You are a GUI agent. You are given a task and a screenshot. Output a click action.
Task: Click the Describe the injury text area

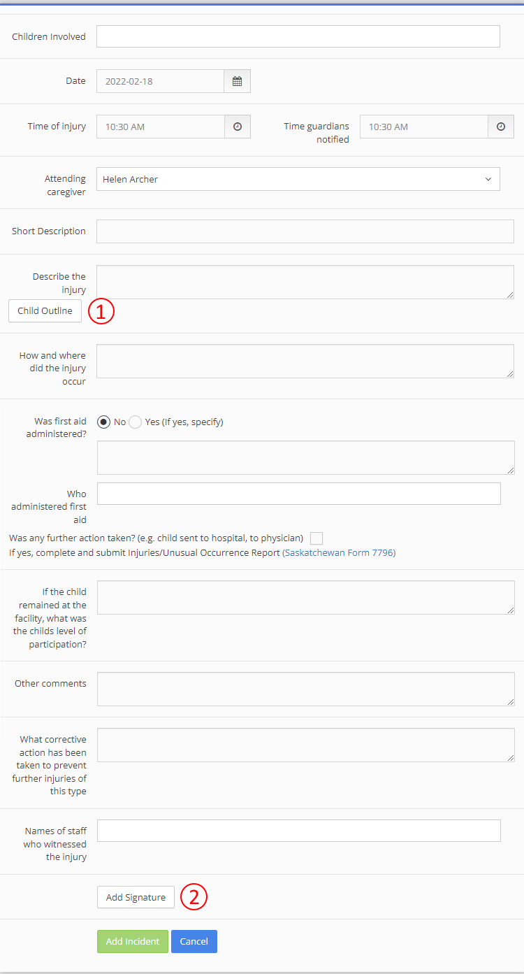(x=305, y=282)
